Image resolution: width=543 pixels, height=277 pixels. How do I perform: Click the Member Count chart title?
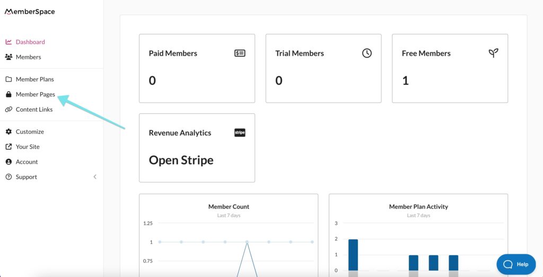[229, 207]
